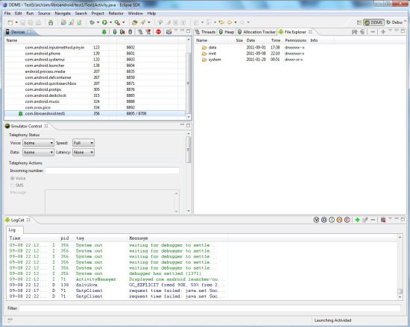Viewport: 410px width, 327px height.
Task: Click the Android SDK Manager icon in toolbar
Action: (51, 22)
